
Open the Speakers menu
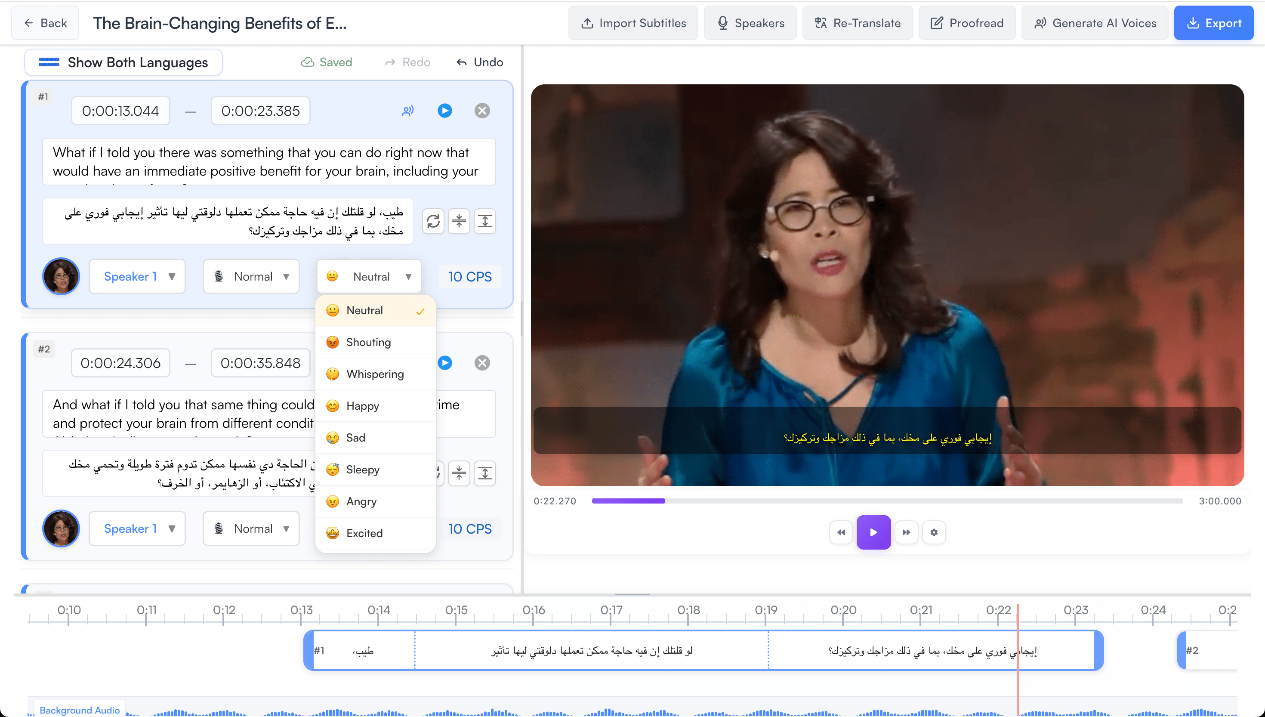pos(750,23)
